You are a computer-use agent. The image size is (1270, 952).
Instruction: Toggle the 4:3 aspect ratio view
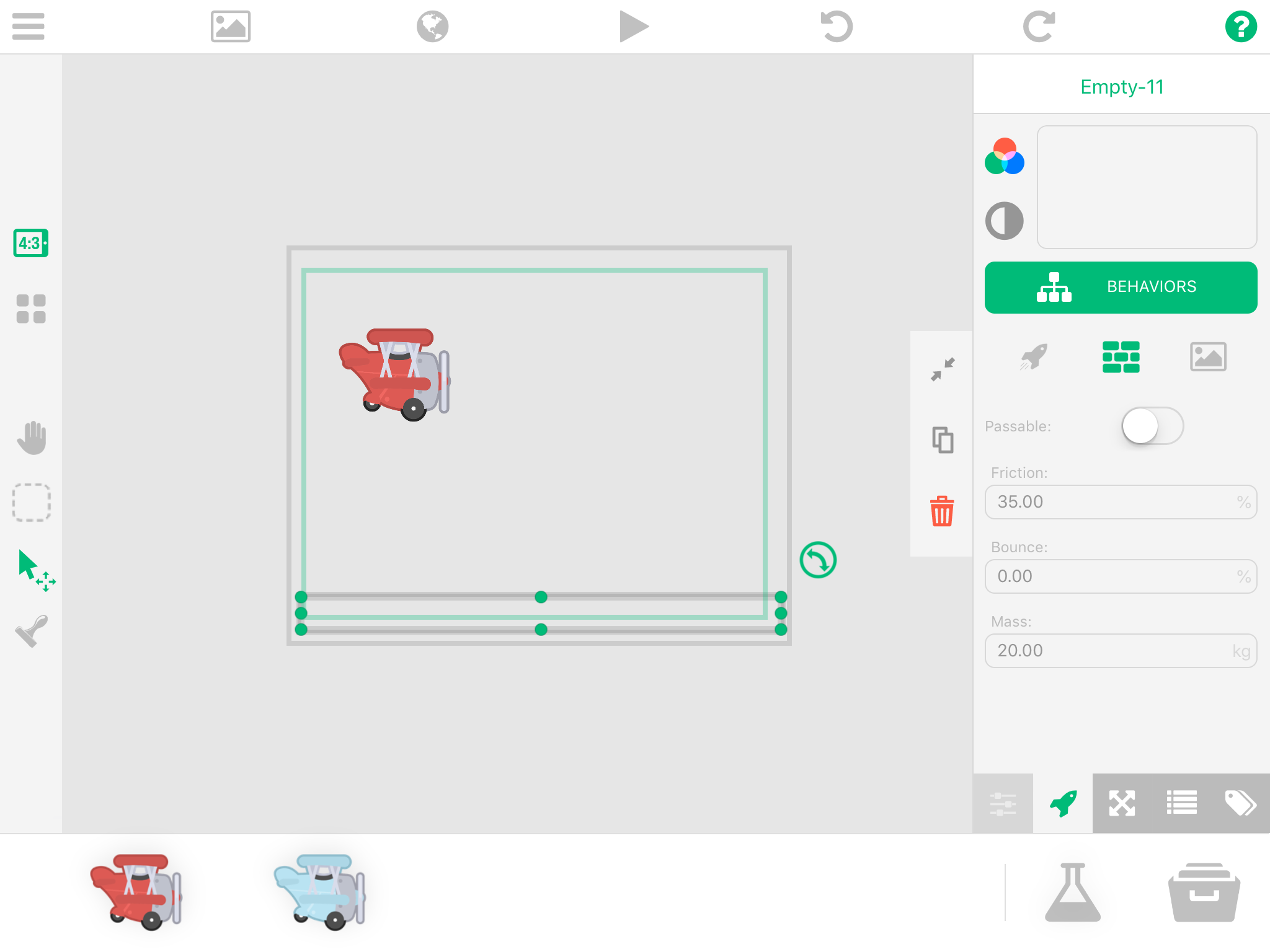point(30,244)
